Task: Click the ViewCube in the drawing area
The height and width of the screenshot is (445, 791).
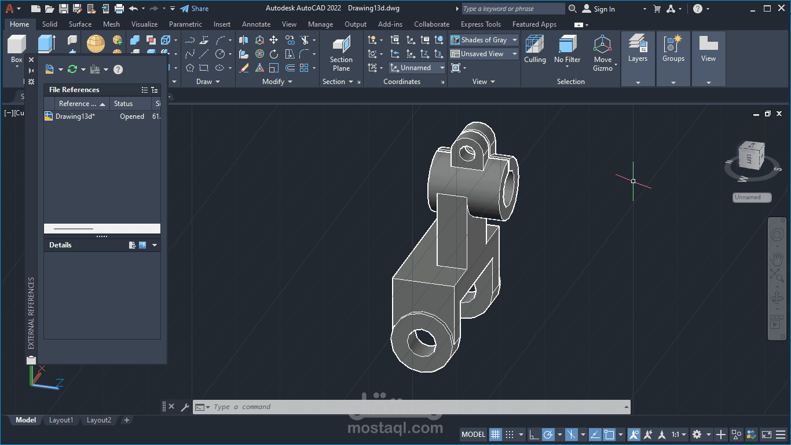Action: 751,156
